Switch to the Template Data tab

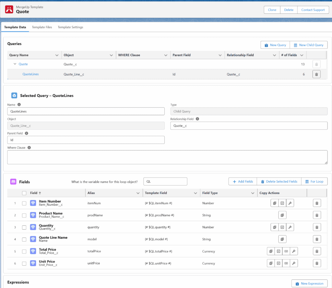tap(15, 27)
